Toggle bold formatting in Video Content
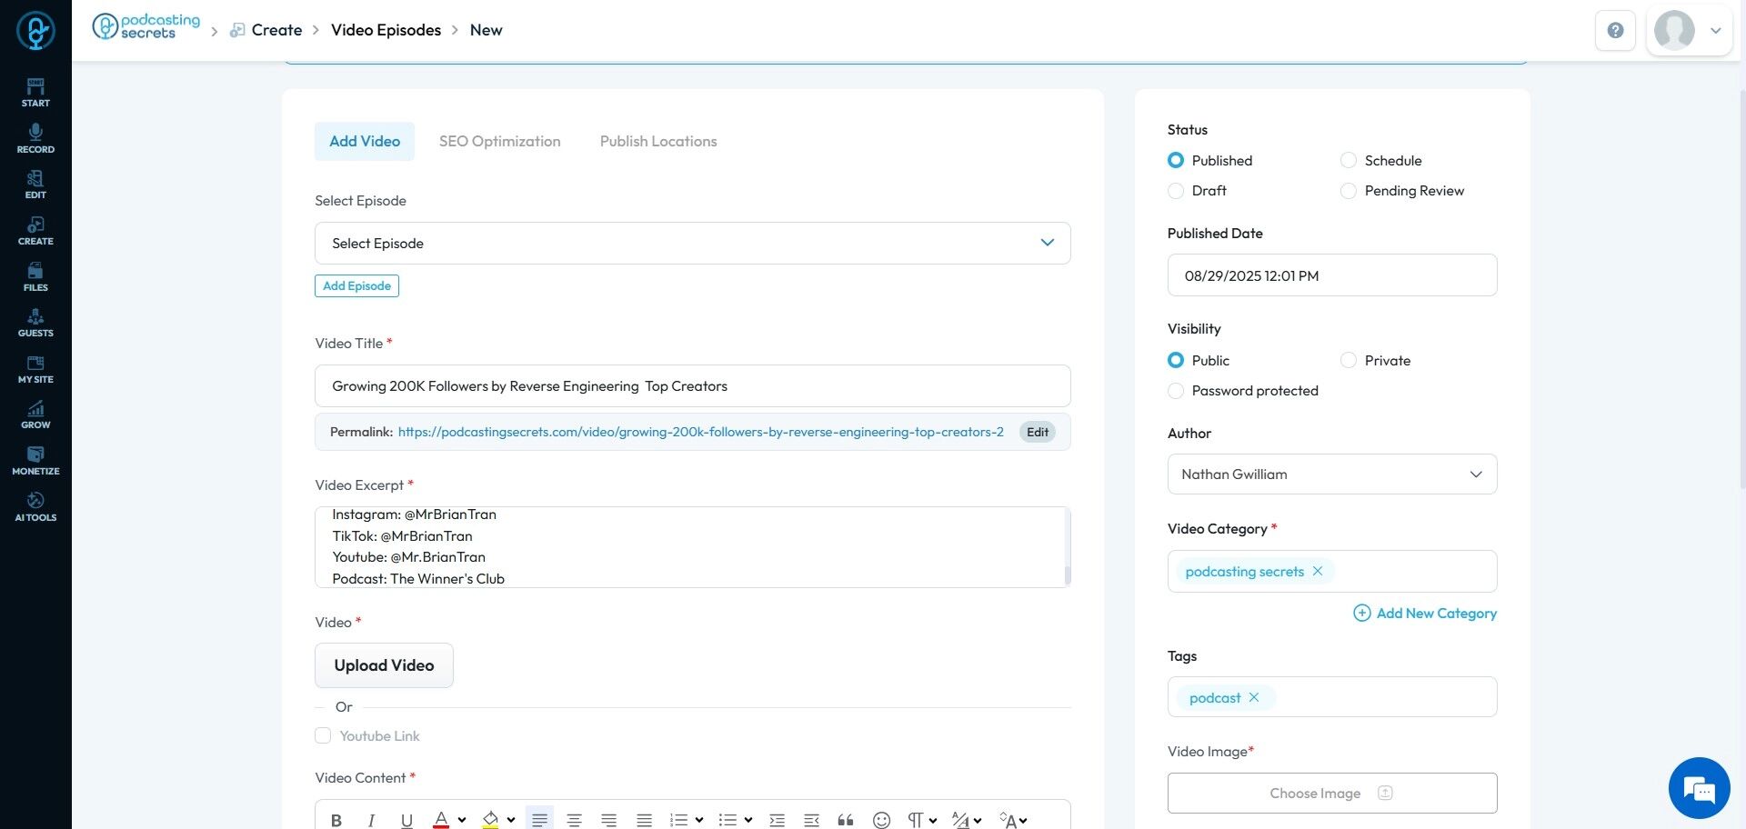Screen dimensions: 1746x829 coord(336,820)
